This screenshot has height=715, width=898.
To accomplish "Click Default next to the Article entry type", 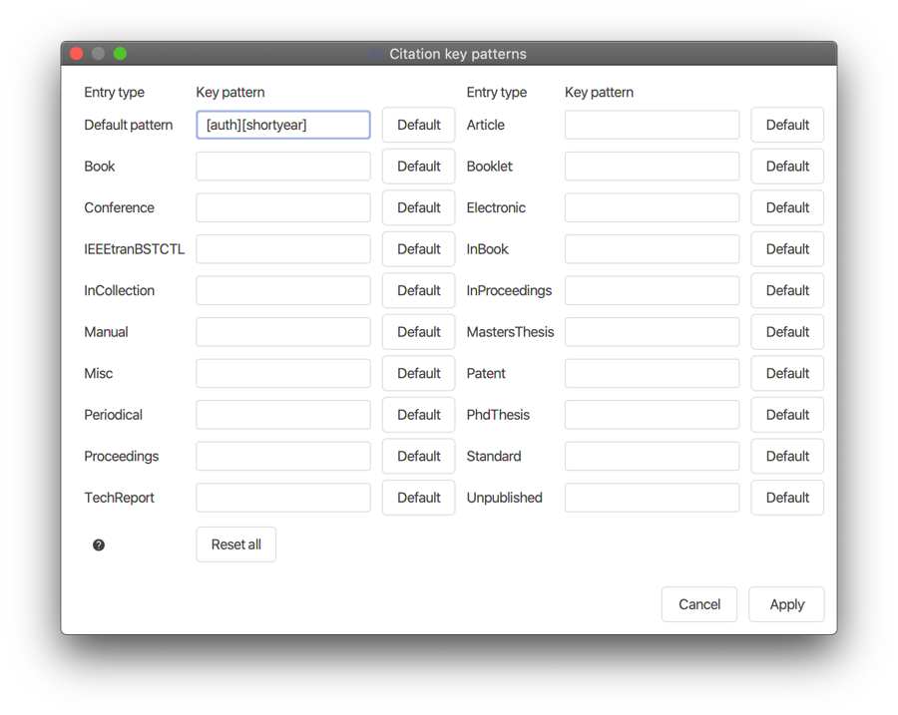I will pyautogui.click(x=787, y=125).
